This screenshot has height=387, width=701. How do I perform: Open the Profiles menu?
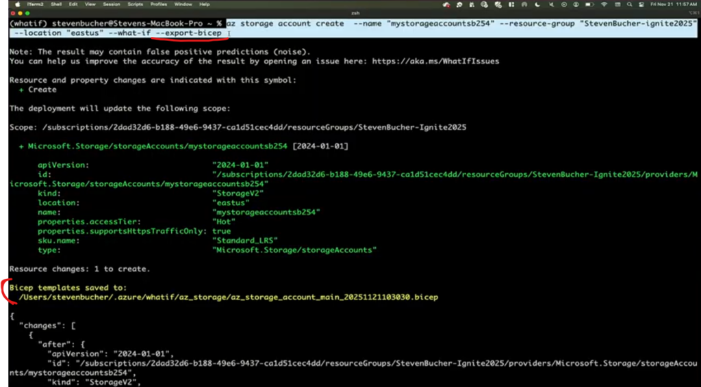click(160, 4)
